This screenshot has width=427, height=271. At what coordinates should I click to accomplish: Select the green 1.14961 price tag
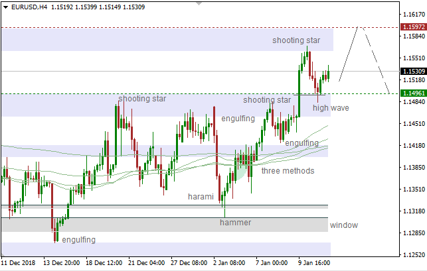click(x=413, y=93)
